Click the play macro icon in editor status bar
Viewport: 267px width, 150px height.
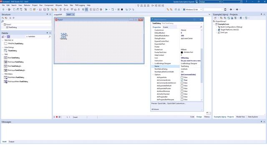pos(54,117)
